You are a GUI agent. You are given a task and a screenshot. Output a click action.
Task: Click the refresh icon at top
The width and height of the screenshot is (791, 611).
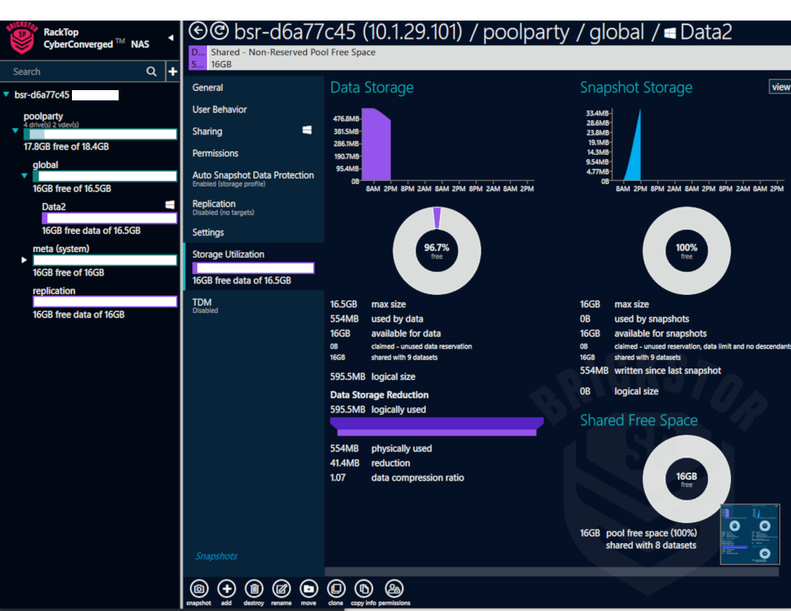coord(215,31)
